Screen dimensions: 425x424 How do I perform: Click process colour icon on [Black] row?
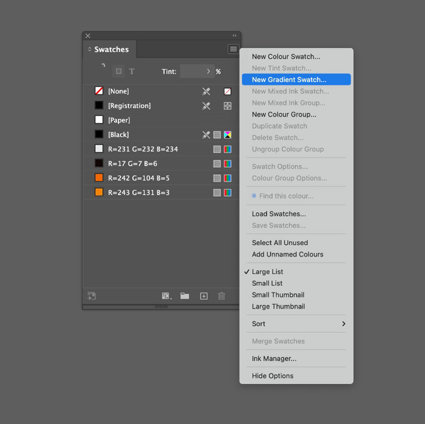[x=217, y=135]
